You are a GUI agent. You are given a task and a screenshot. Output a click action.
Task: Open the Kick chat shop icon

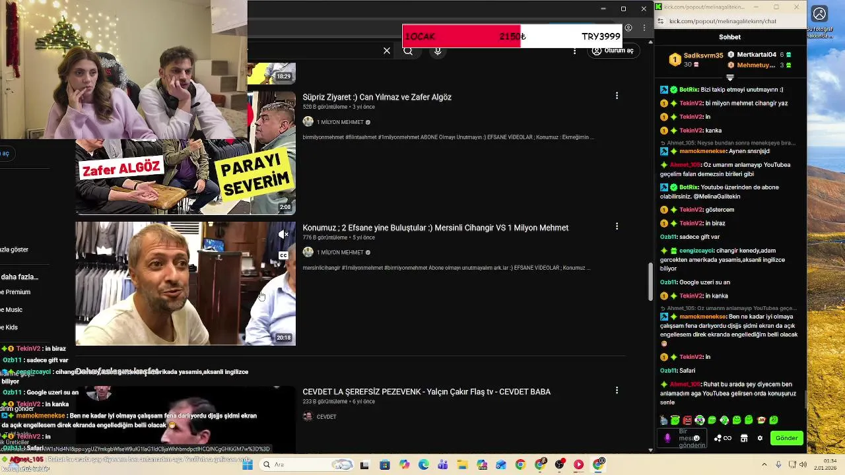click(744, 438)
